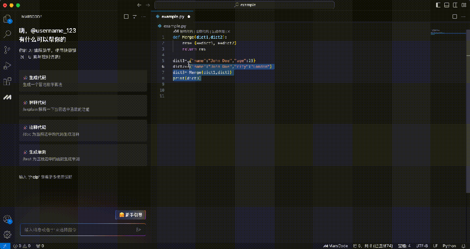Click the send arrow in chat input
This screenshot has height=249, width=470.
[x=138, y=230]
